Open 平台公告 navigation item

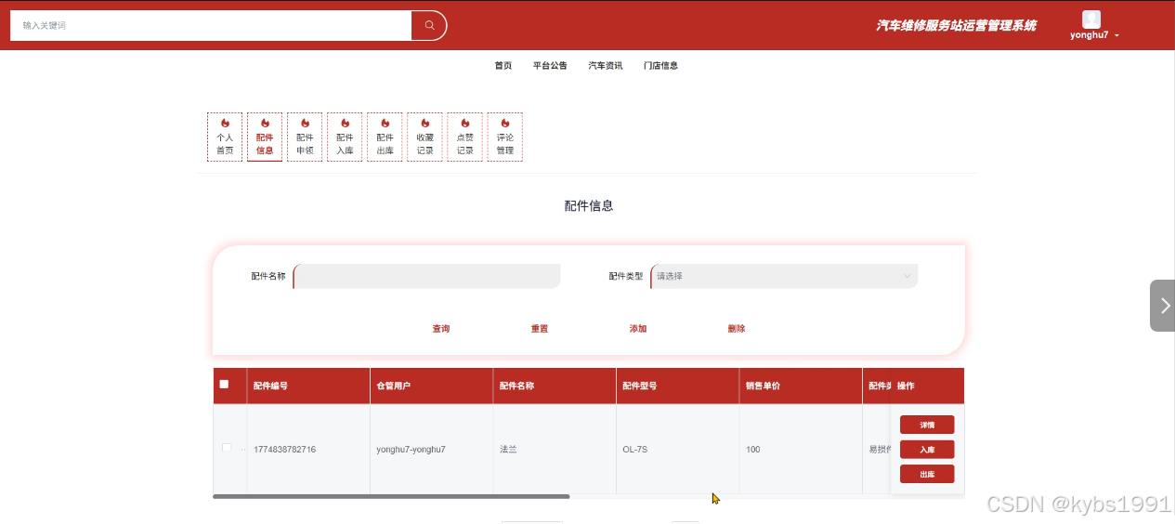click(550, 66)
